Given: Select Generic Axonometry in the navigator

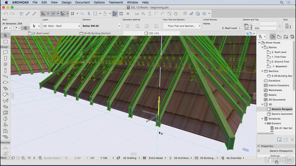Looking at the screenshot, I should (282, 114).
